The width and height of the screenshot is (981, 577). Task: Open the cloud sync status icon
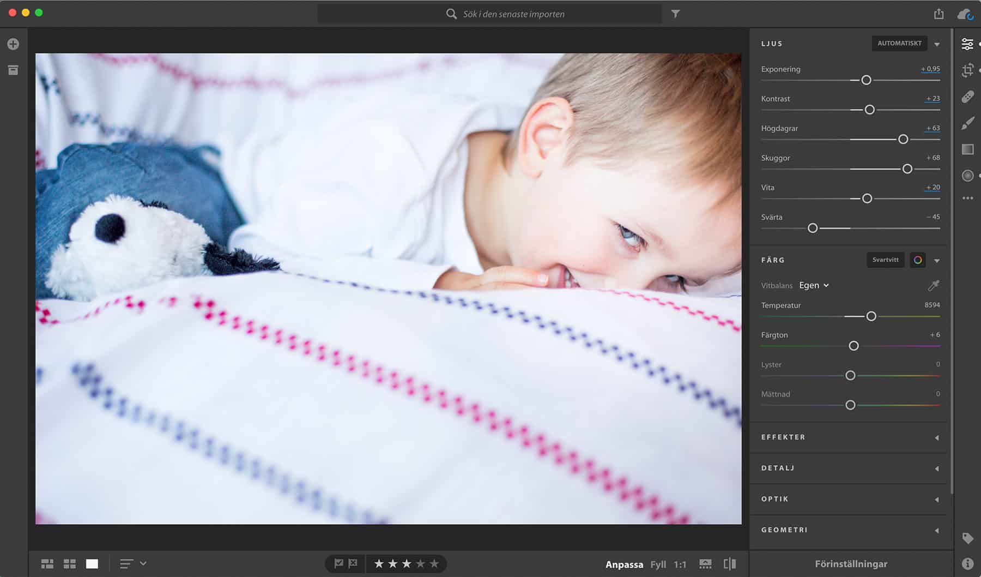(965, 14)
